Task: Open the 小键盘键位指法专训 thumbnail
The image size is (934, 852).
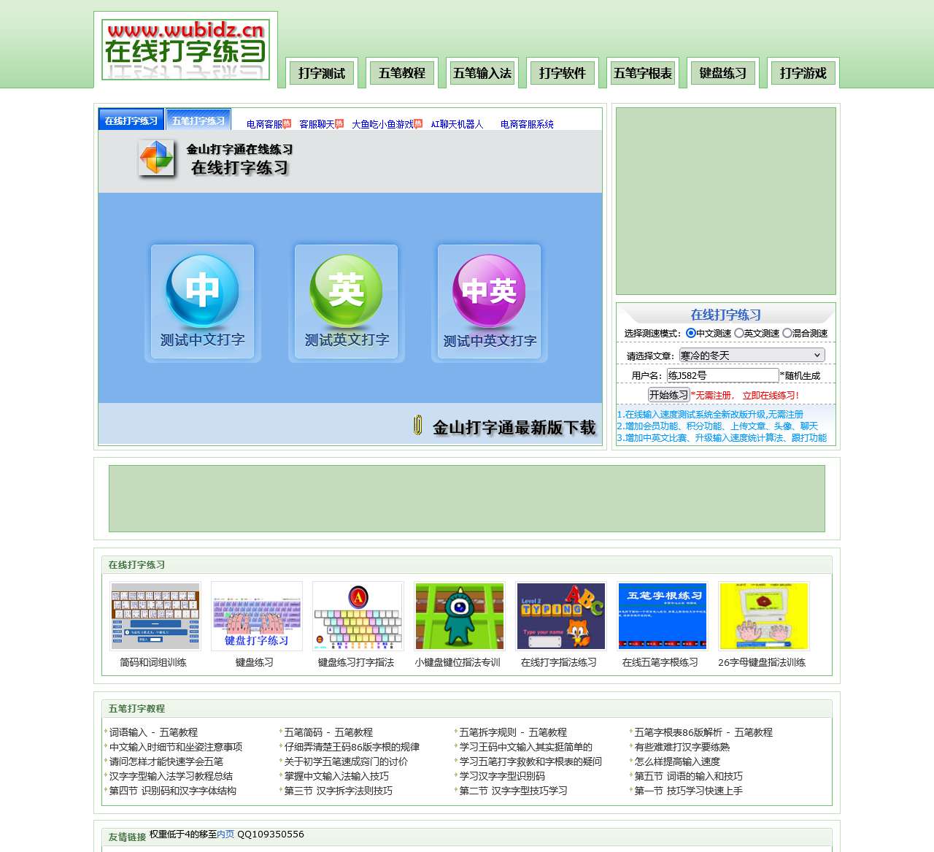Action: pyautogui.click(x=460, y=615)
